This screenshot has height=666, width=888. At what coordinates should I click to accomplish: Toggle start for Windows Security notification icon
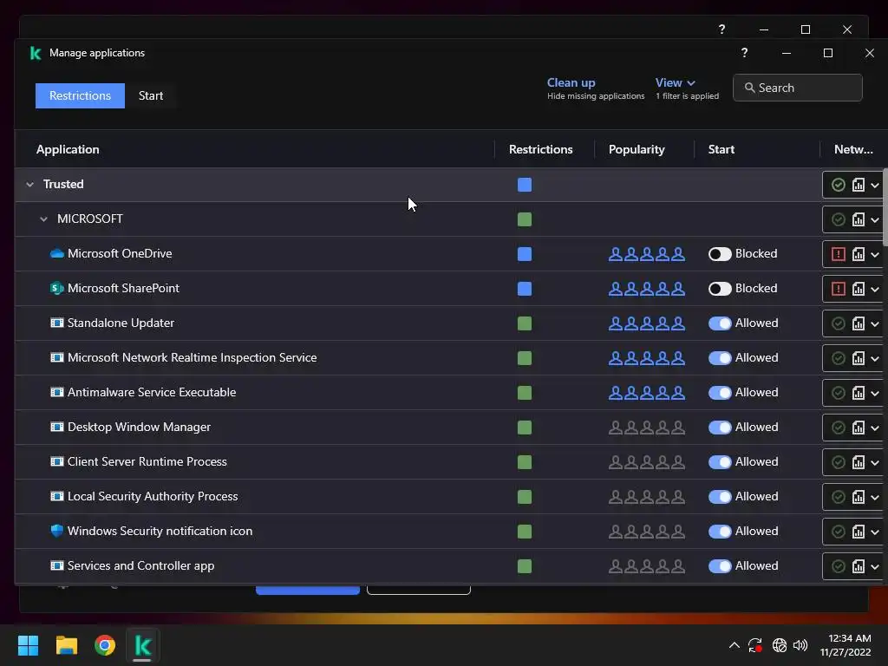tap(720, 532)
